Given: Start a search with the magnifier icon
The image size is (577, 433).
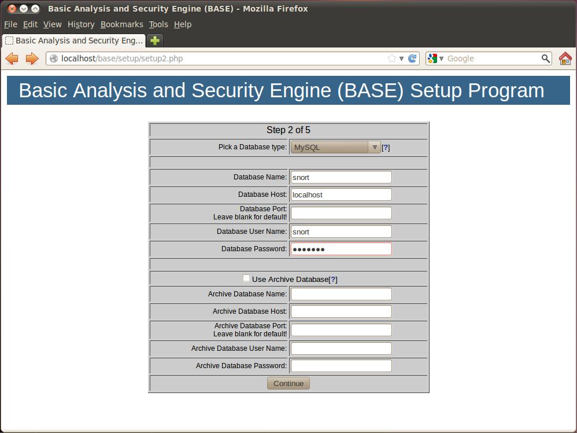Looking at the screenshot, I should (545, 58).
